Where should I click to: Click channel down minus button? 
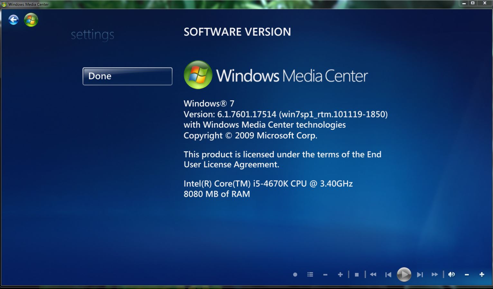325,275
